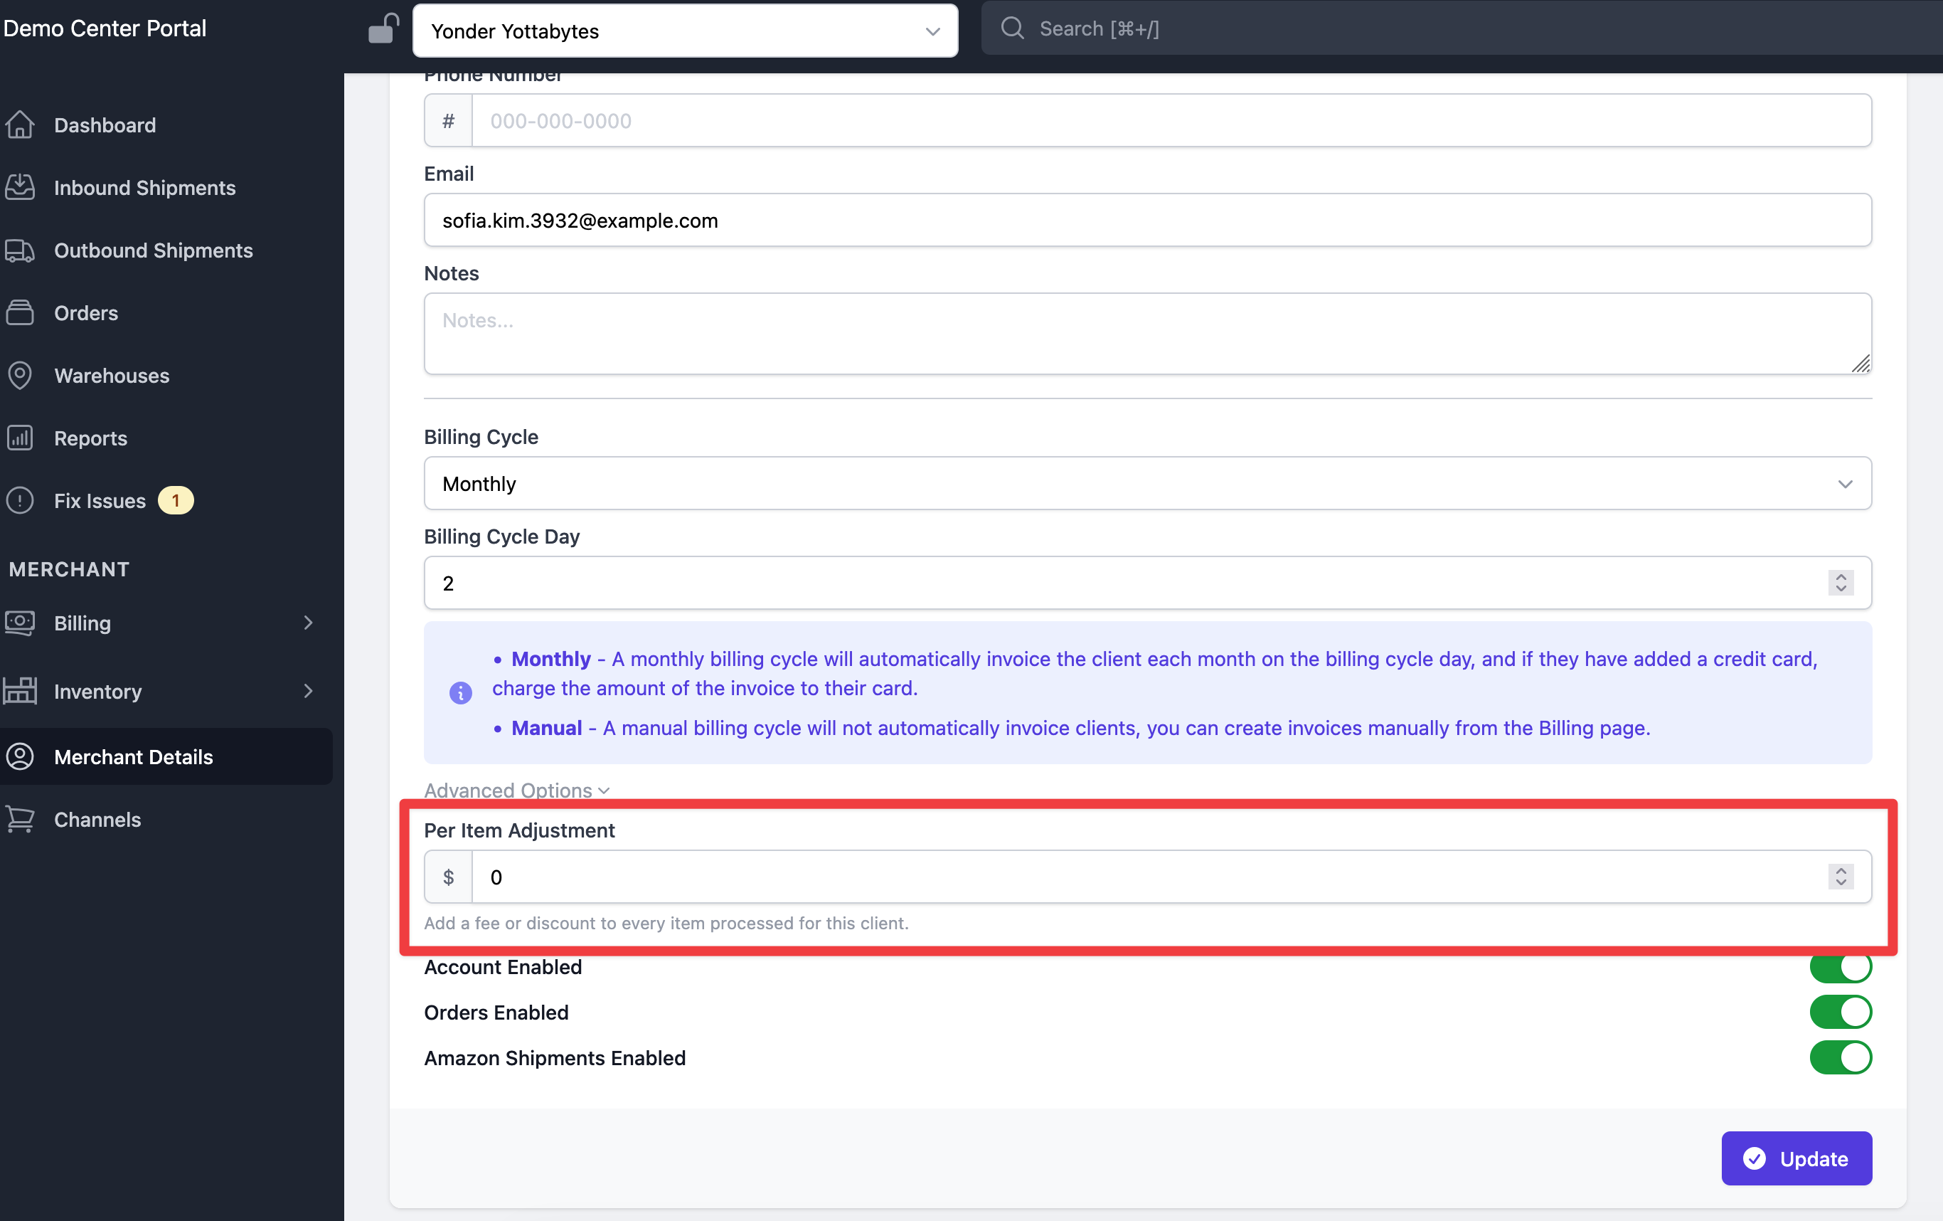Turn off the Orders Enabled switch
The height and width of the screenshot is (1221, 1943).
[1840, 1012]
